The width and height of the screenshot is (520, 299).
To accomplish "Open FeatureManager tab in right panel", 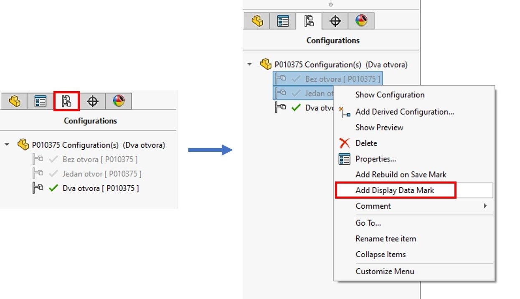I will [257, 21].
